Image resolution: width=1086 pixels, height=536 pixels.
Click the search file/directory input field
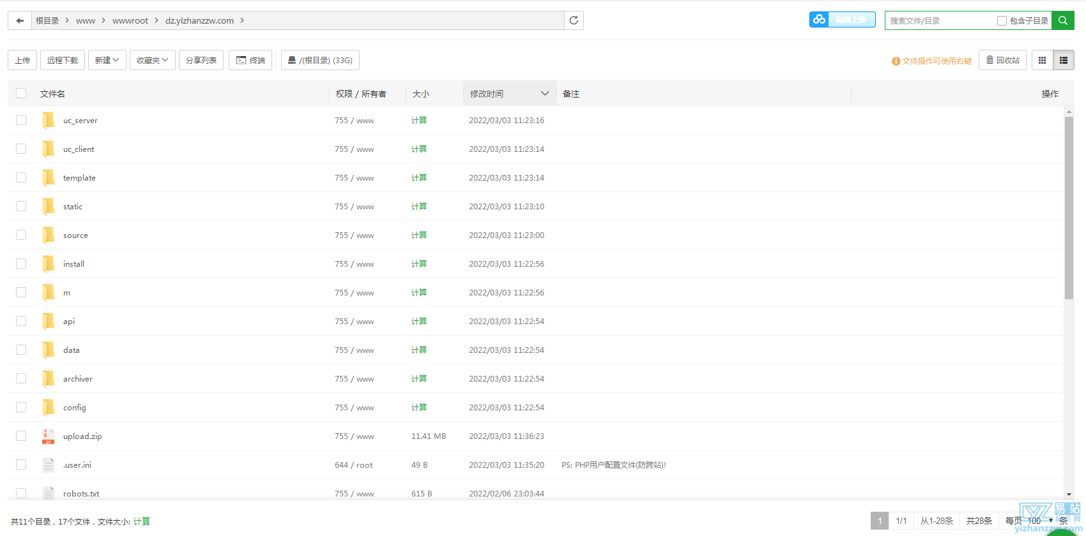coord(939,21)
